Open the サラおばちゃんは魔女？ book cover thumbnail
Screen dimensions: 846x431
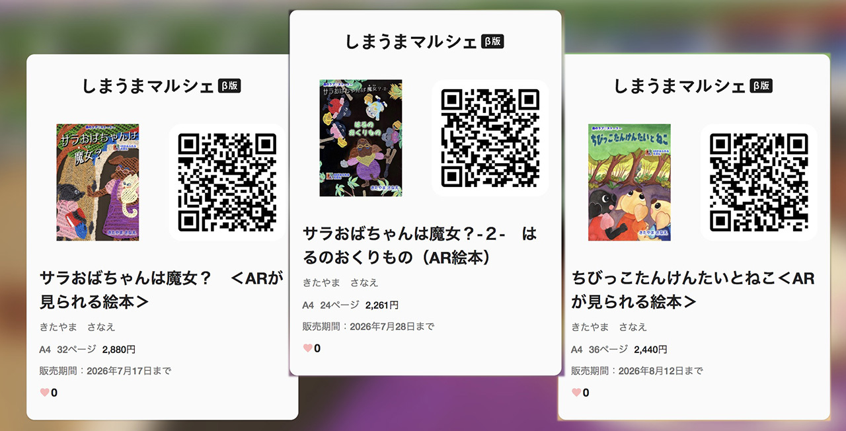point(98,182)
